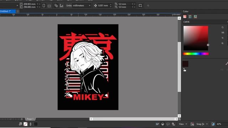Pick the eyedropper in the Color docker
228x128 pixels.
coord(227,63)
